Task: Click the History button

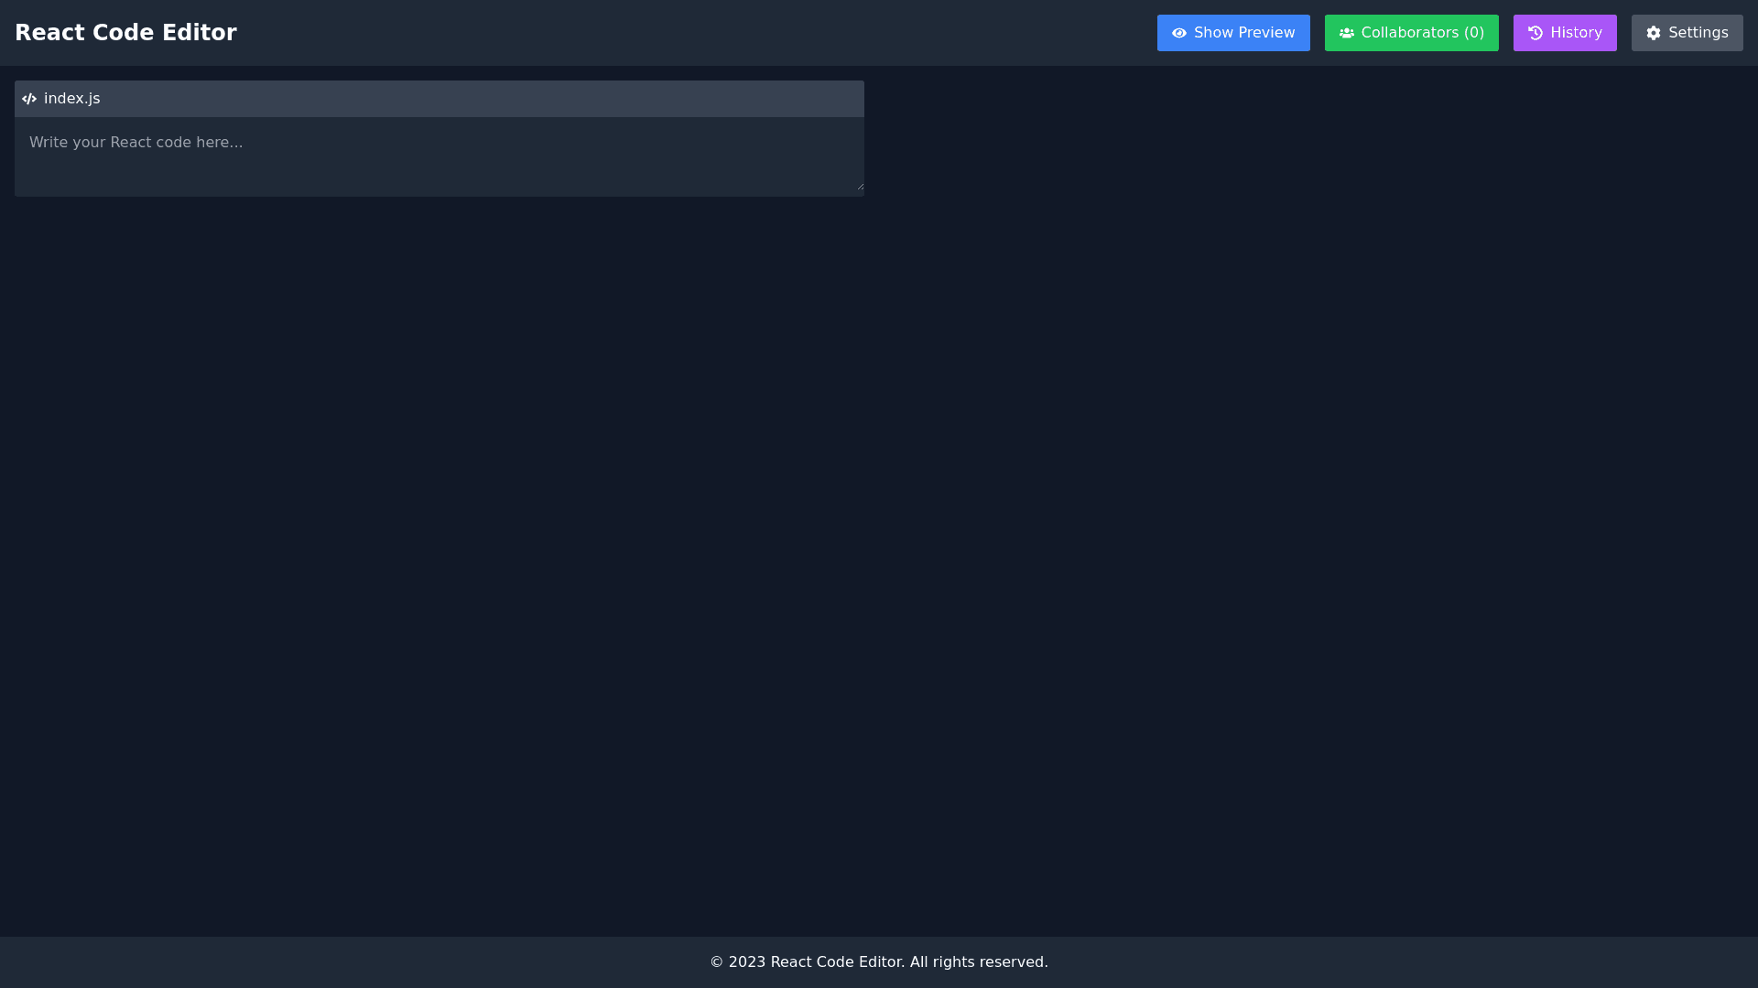Action: [x=1565, y=33]
